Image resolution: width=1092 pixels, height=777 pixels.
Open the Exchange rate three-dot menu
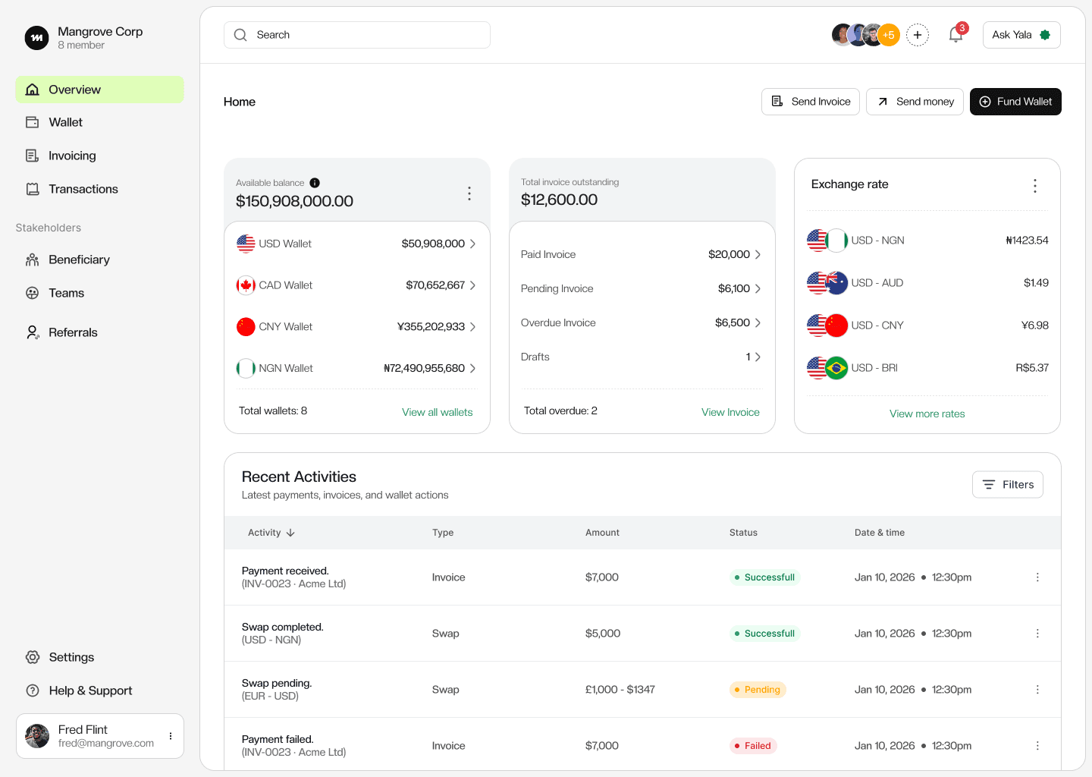tap(1035, 186)
